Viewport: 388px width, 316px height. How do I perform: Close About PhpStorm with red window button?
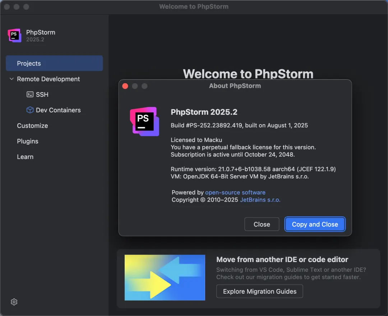125,86
